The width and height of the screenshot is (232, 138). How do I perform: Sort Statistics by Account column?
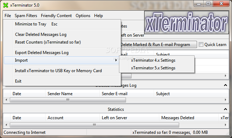72,118
